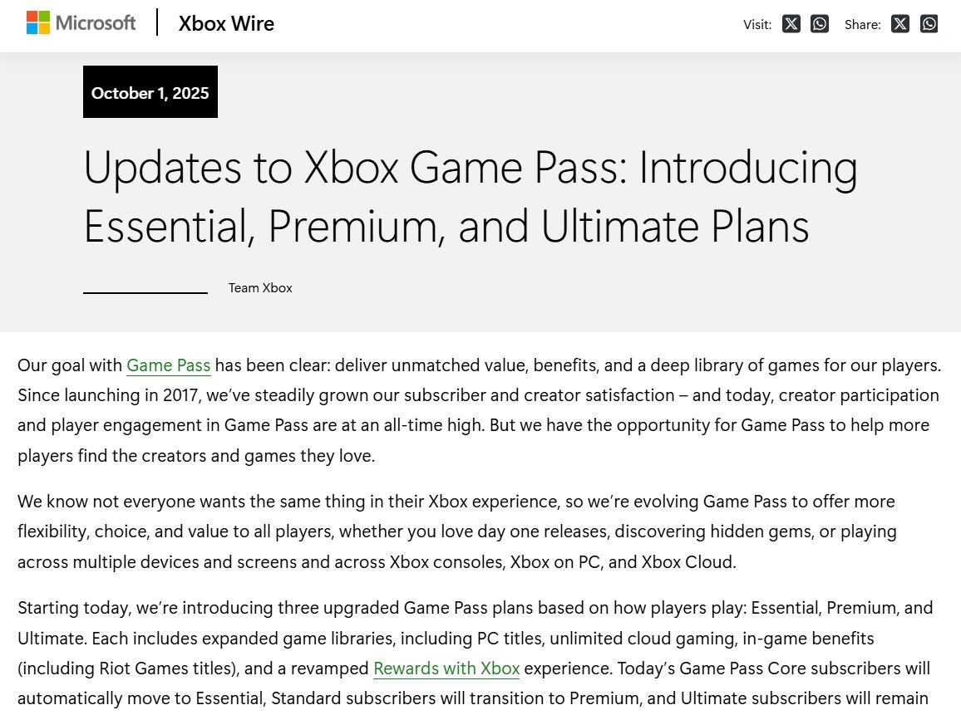Open Xbox's X profile via the Visit icon
Screen dimensions: 961x715
(791, 24)
